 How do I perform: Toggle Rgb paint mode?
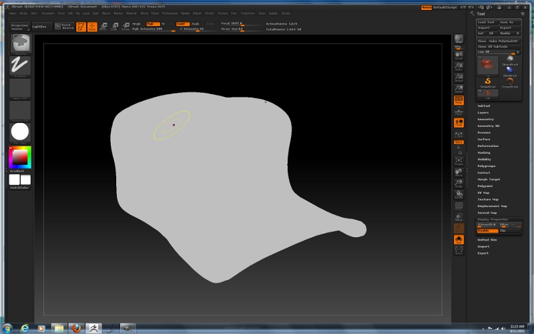(x=153, y=24)
